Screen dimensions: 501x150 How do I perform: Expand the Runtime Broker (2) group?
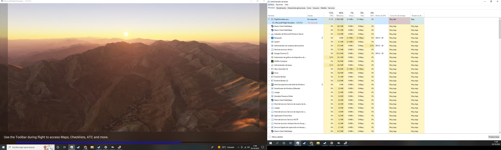(269, 81)
